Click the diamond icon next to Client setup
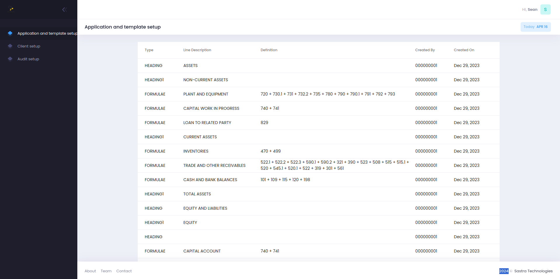Viewport: 560px width, 279px height. point(10,46)
